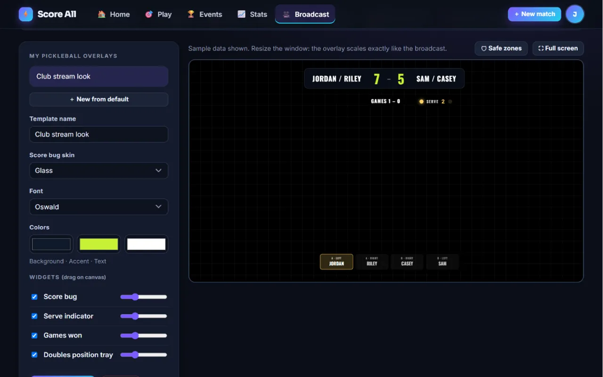Image resolution: width=603 pixels, height=377 pixels.
Task: Click the JORDAN position tray cell
Action: click(x=336, y=262)
